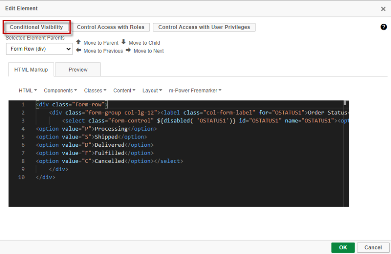Click the code editor scrollbar thumb
The image size is (391, 254).
(x=345, y=103)
